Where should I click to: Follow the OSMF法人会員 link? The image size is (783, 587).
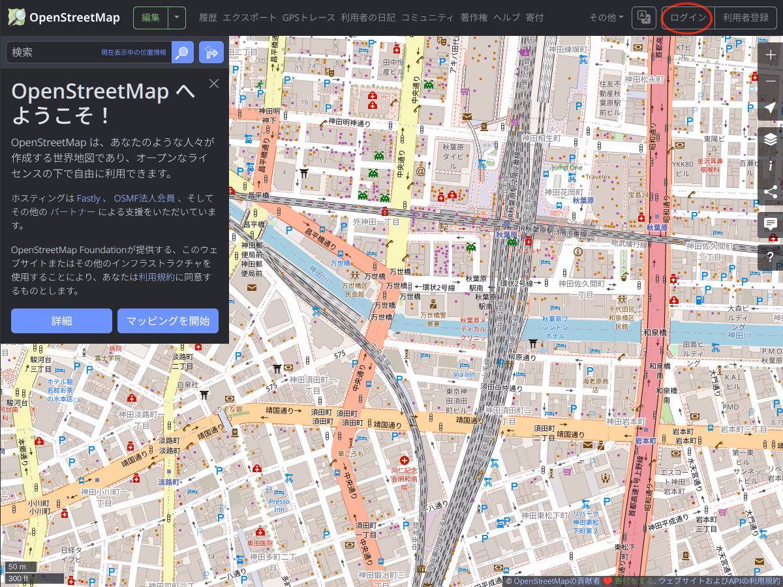tap(144, 198)
